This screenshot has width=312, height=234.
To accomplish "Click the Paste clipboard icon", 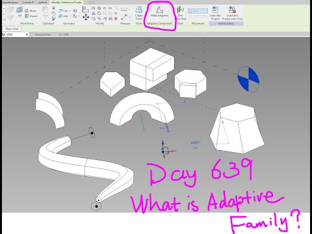I will tap(45, 10).
